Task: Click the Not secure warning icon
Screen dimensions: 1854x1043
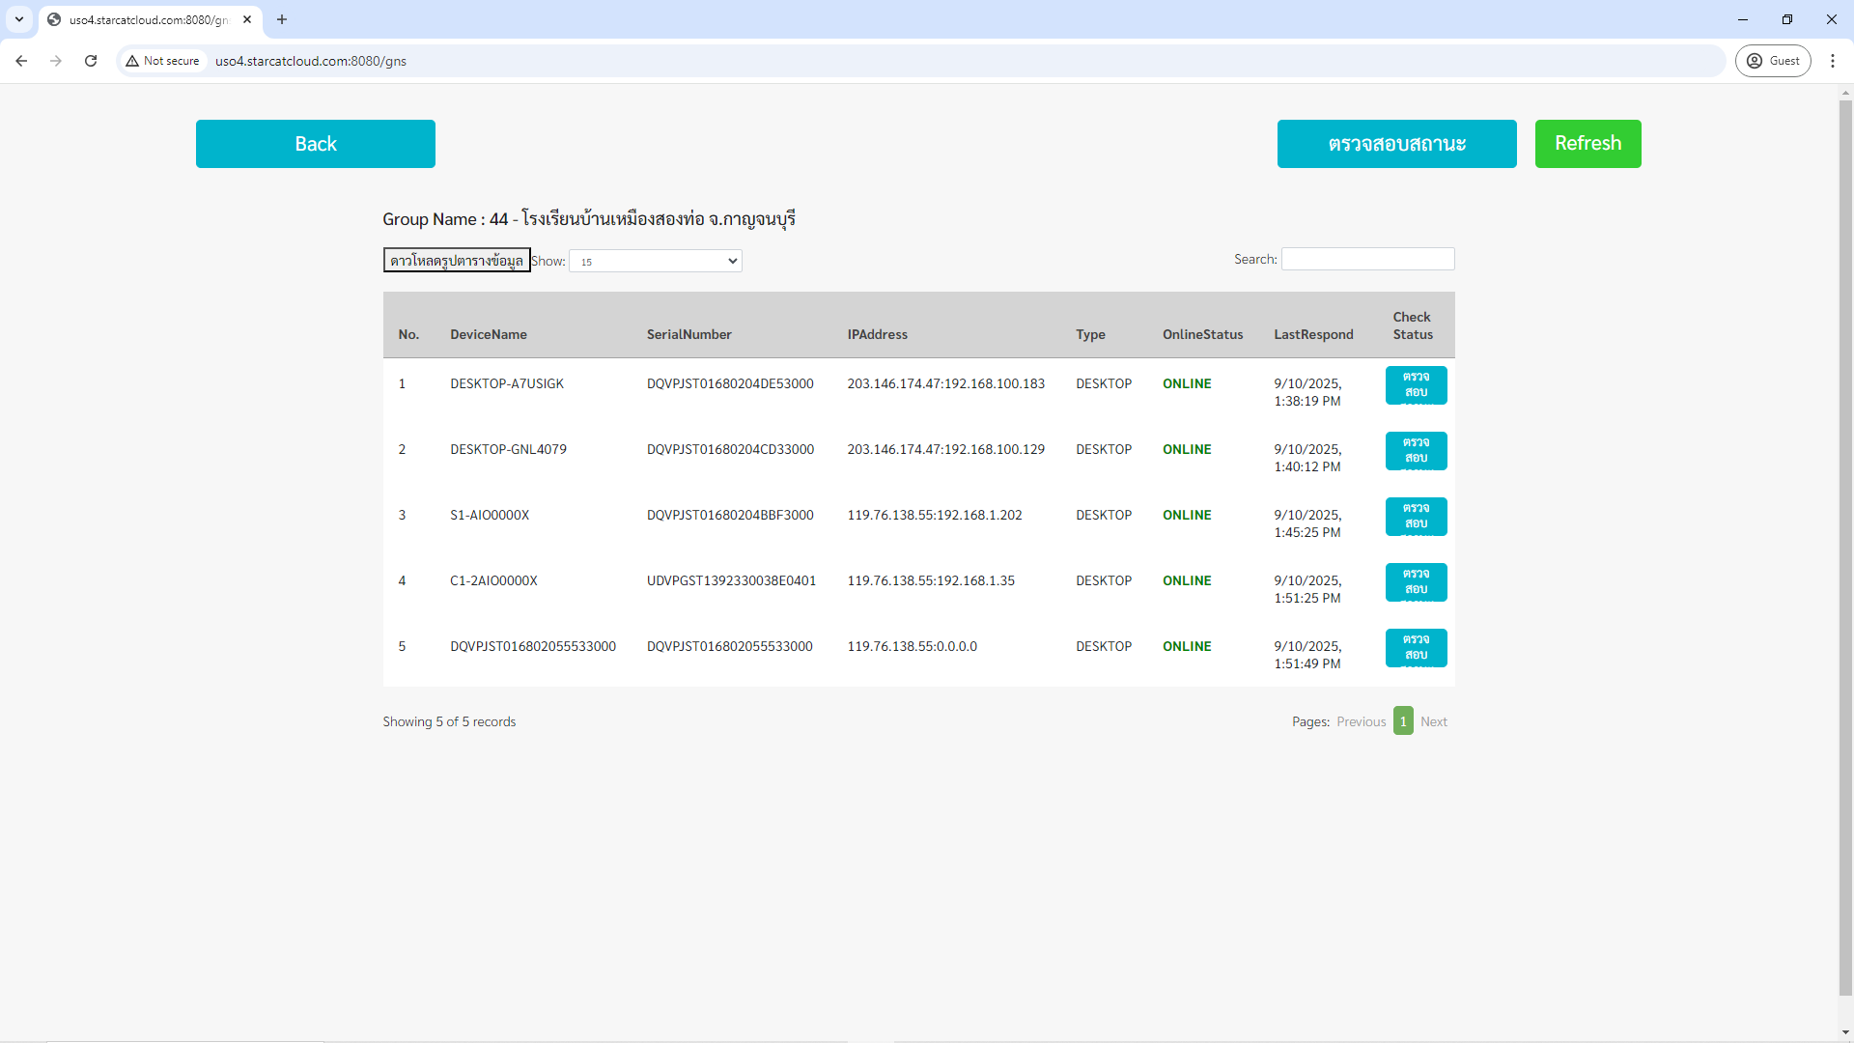Action: 132,61
